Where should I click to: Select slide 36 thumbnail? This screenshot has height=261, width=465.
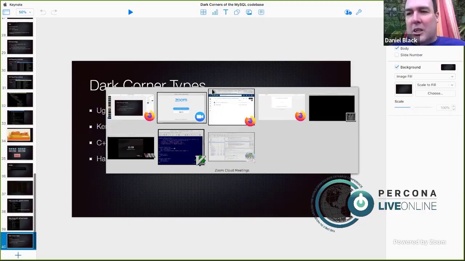click(x=20, y=170)
